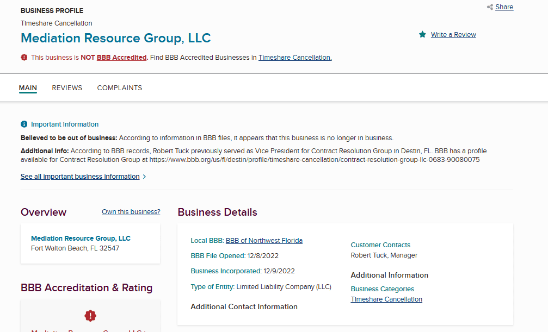
Task: Open the BBB Accredited link
Action: coord(121,58)
